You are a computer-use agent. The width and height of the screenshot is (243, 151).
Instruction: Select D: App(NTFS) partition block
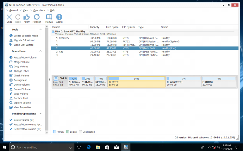tap(183, 82)
